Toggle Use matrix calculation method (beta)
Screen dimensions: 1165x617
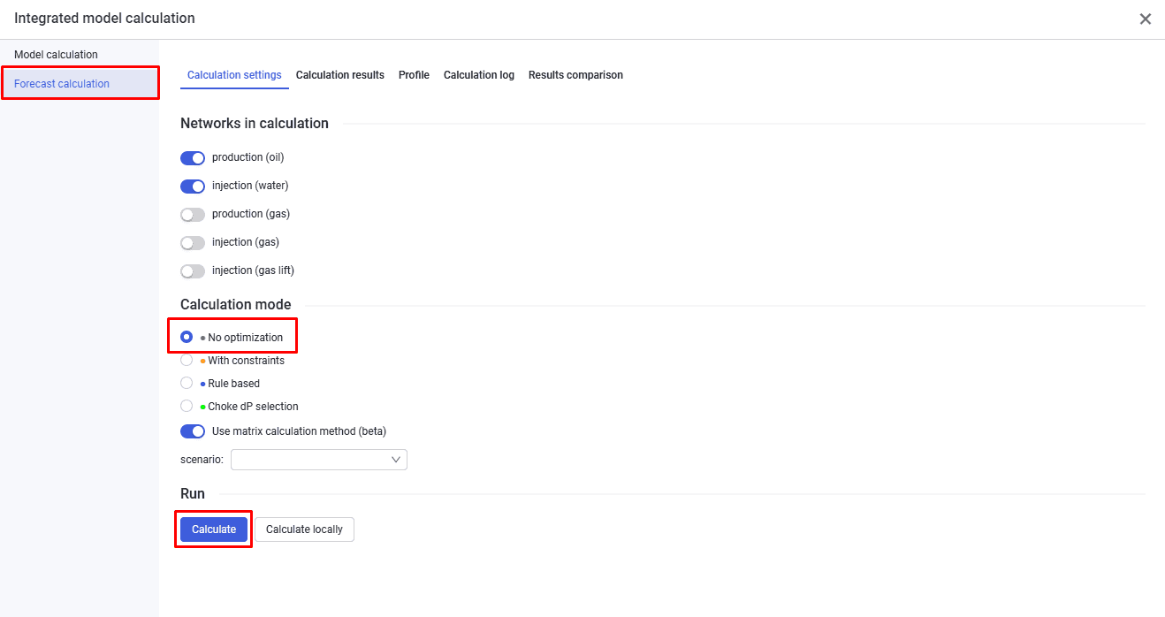coord(193,431)
